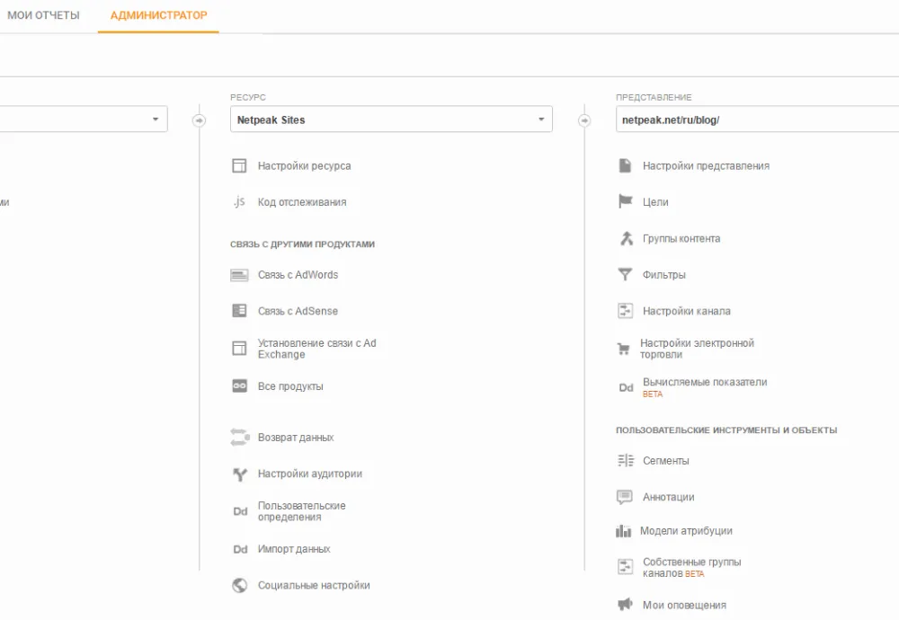Image resolution: width=899 pixels, height=620 pixels.
Task: Open Код отслеживания settings
Action: click(x=301, y=201)
